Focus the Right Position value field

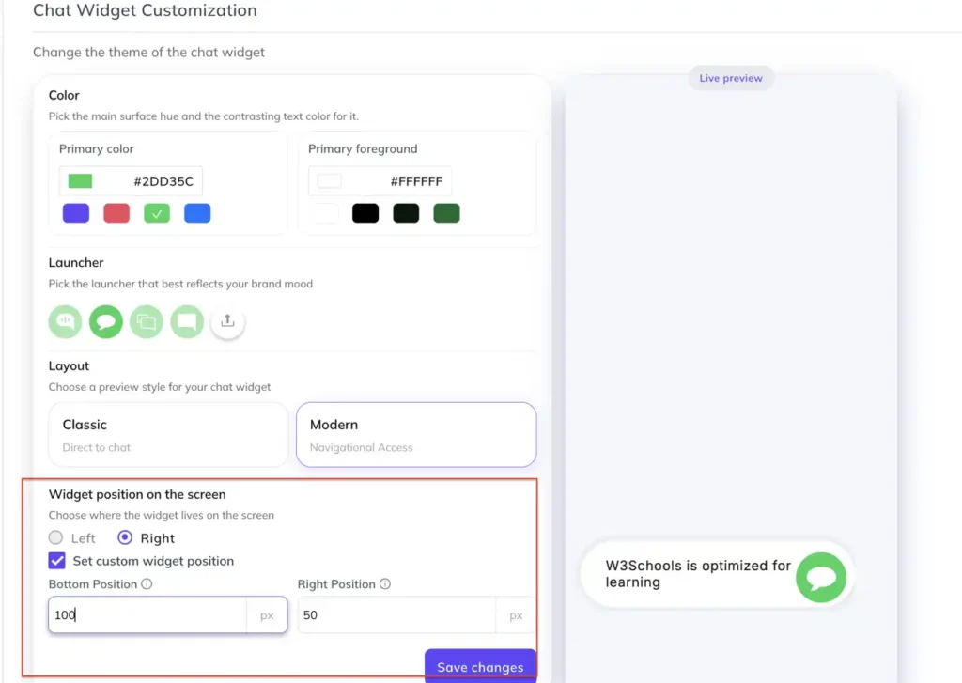click(x=396, y=614)
